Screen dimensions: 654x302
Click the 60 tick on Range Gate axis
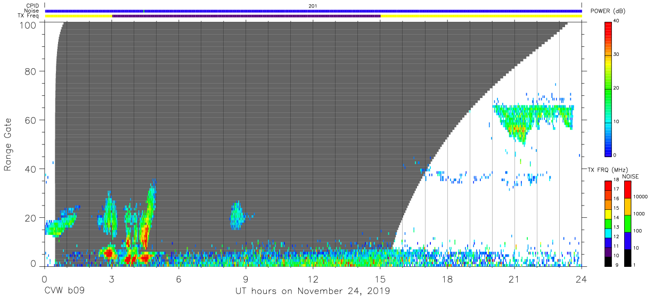click(31, 120)
